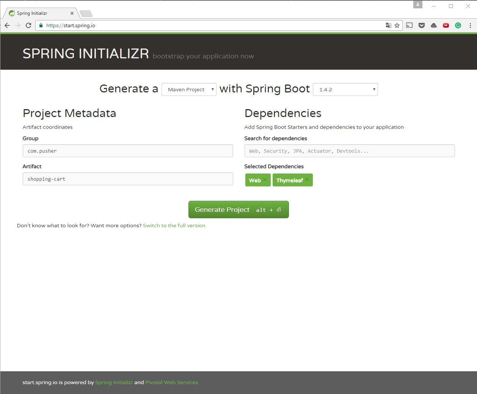Bookmark the page via the star icon
The height and width of the screenshot is (394, 477).
click(397, 25)
